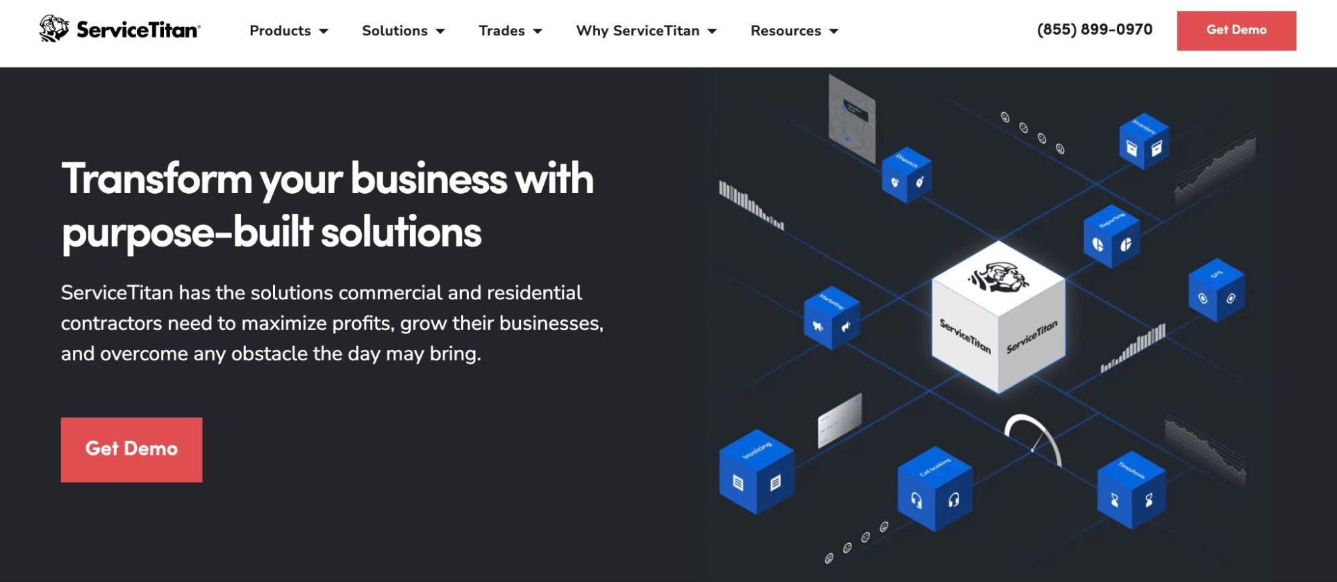This screenshot has width=1337, height=582.
Task: Open the Resources dropdown menu
Action: pyautogui.click(x=795, y=31)
